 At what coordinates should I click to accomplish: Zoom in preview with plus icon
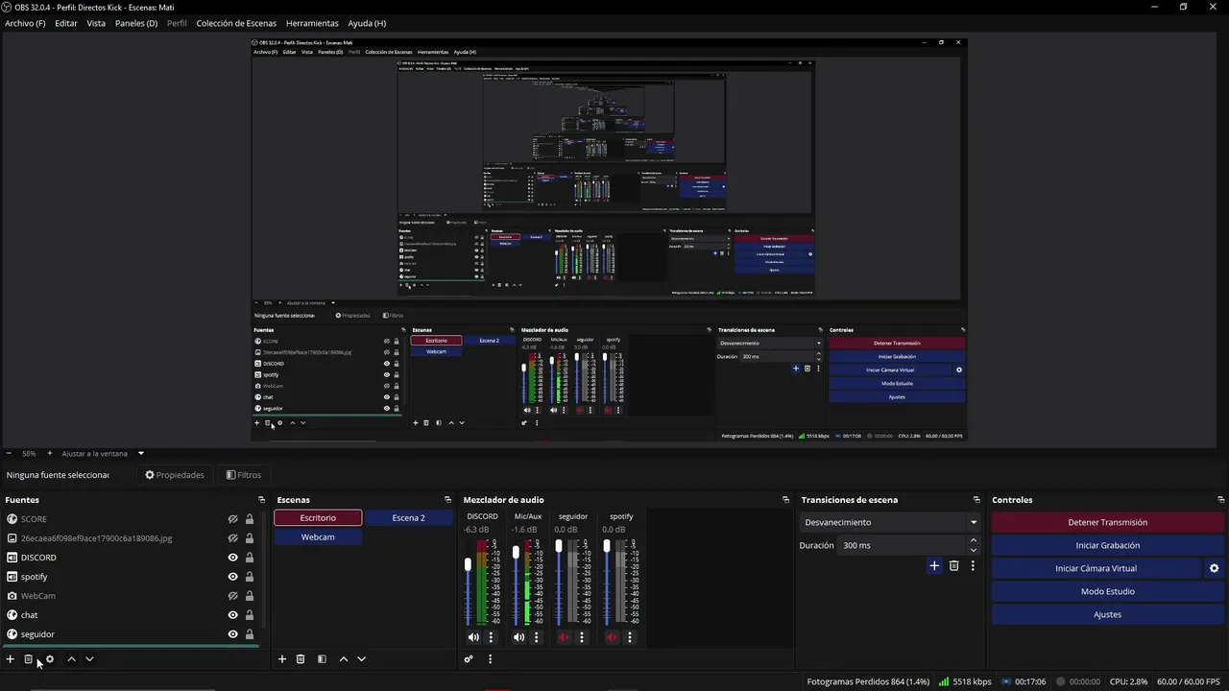[x=50, y=453]
